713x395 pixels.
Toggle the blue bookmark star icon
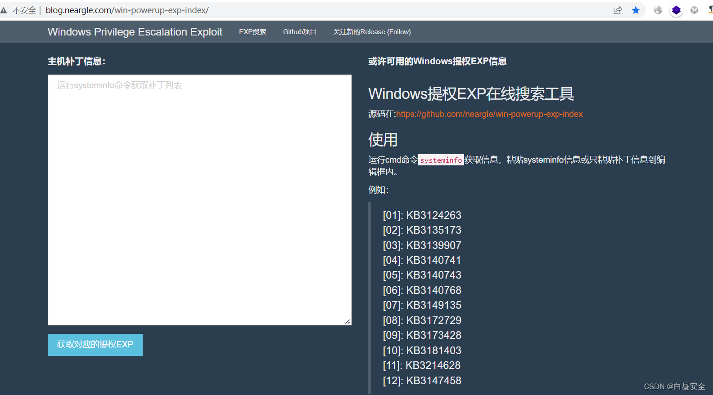click(x=636, y=10)
